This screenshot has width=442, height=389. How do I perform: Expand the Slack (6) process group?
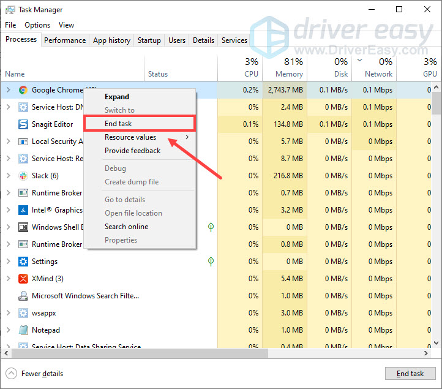coord(8,176)
